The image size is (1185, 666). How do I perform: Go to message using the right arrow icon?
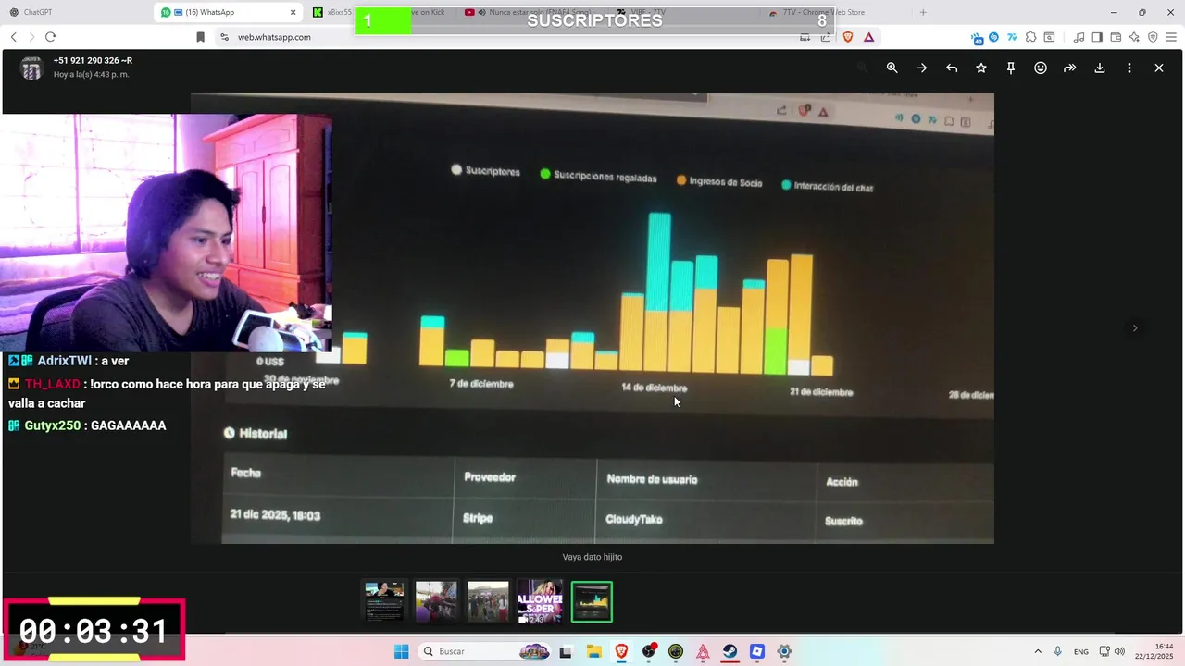tap(921, 68)
